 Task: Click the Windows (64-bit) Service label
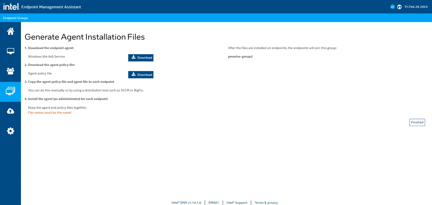46,57
